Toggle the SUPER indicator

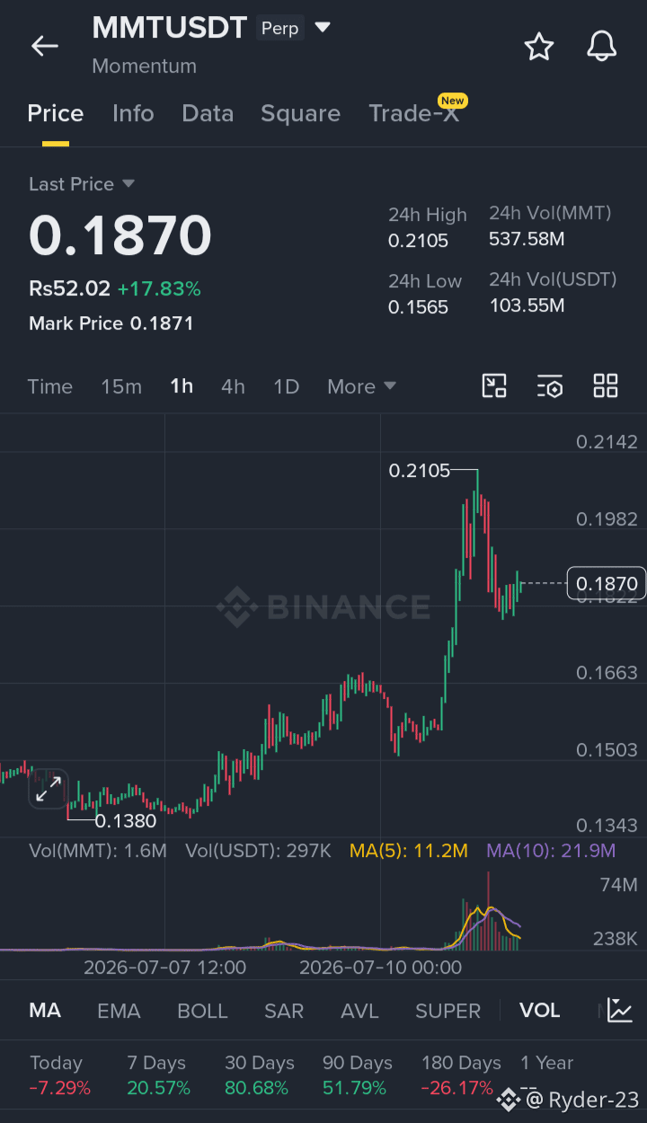tap(448, 1011)
